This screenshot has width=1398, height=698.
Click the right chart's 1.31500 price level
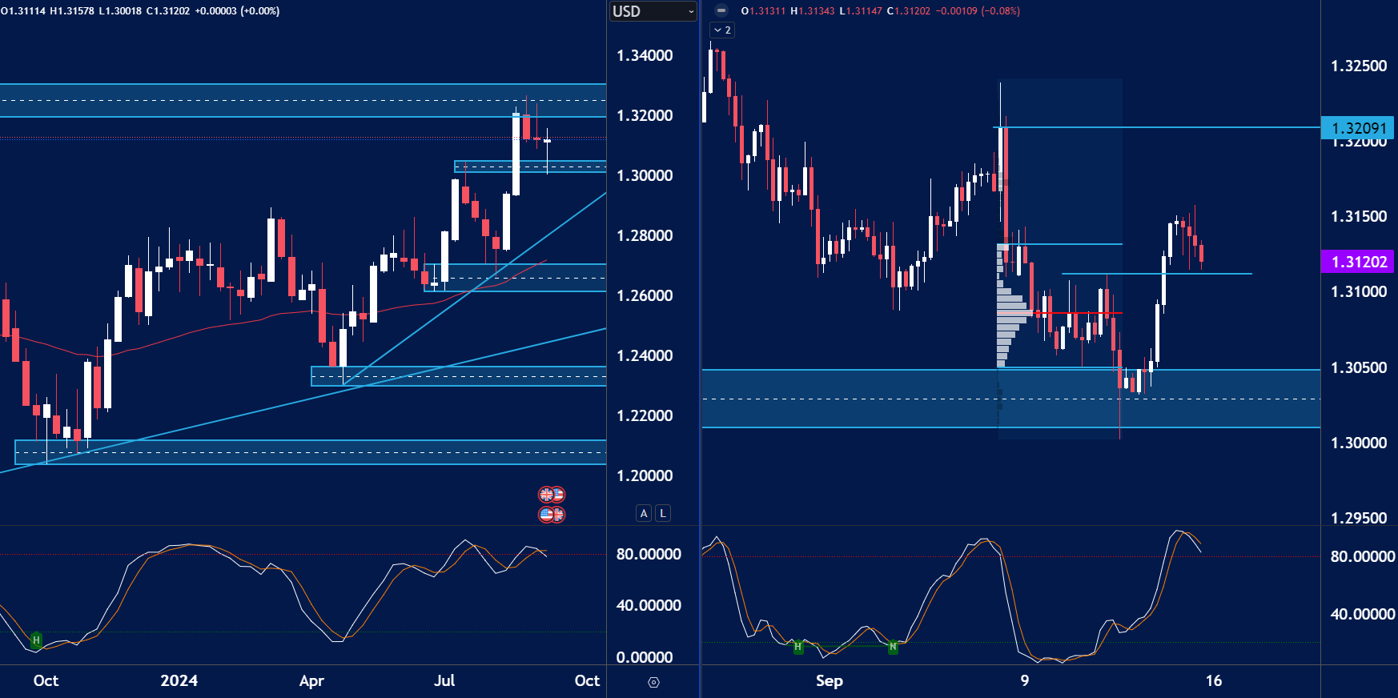(x=1359, y=216)
